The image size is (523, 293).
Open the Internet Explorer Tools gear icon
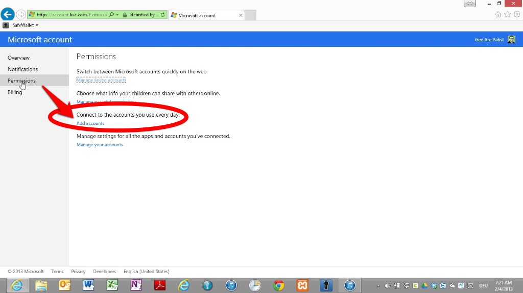pyautogui.click(x=516, y=15)
